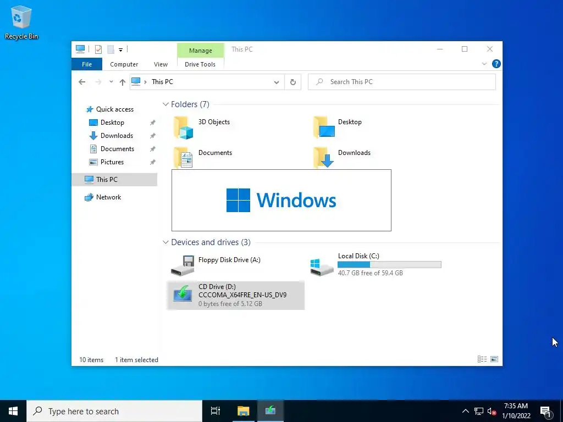Select CD Drive (D:) CCCOMA_X64FRE_EN-US_DV9
The height and width of the screenshot is (422, 563).
pos(235,295)
